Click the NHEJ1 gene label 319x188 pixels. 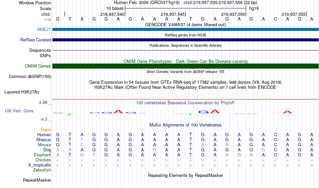[x=44, y=30]
